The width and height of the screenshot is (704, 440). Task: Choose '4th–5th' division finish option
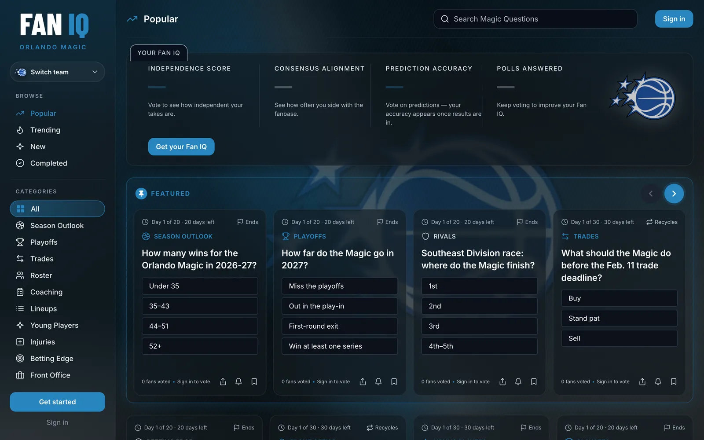(480, 346)
